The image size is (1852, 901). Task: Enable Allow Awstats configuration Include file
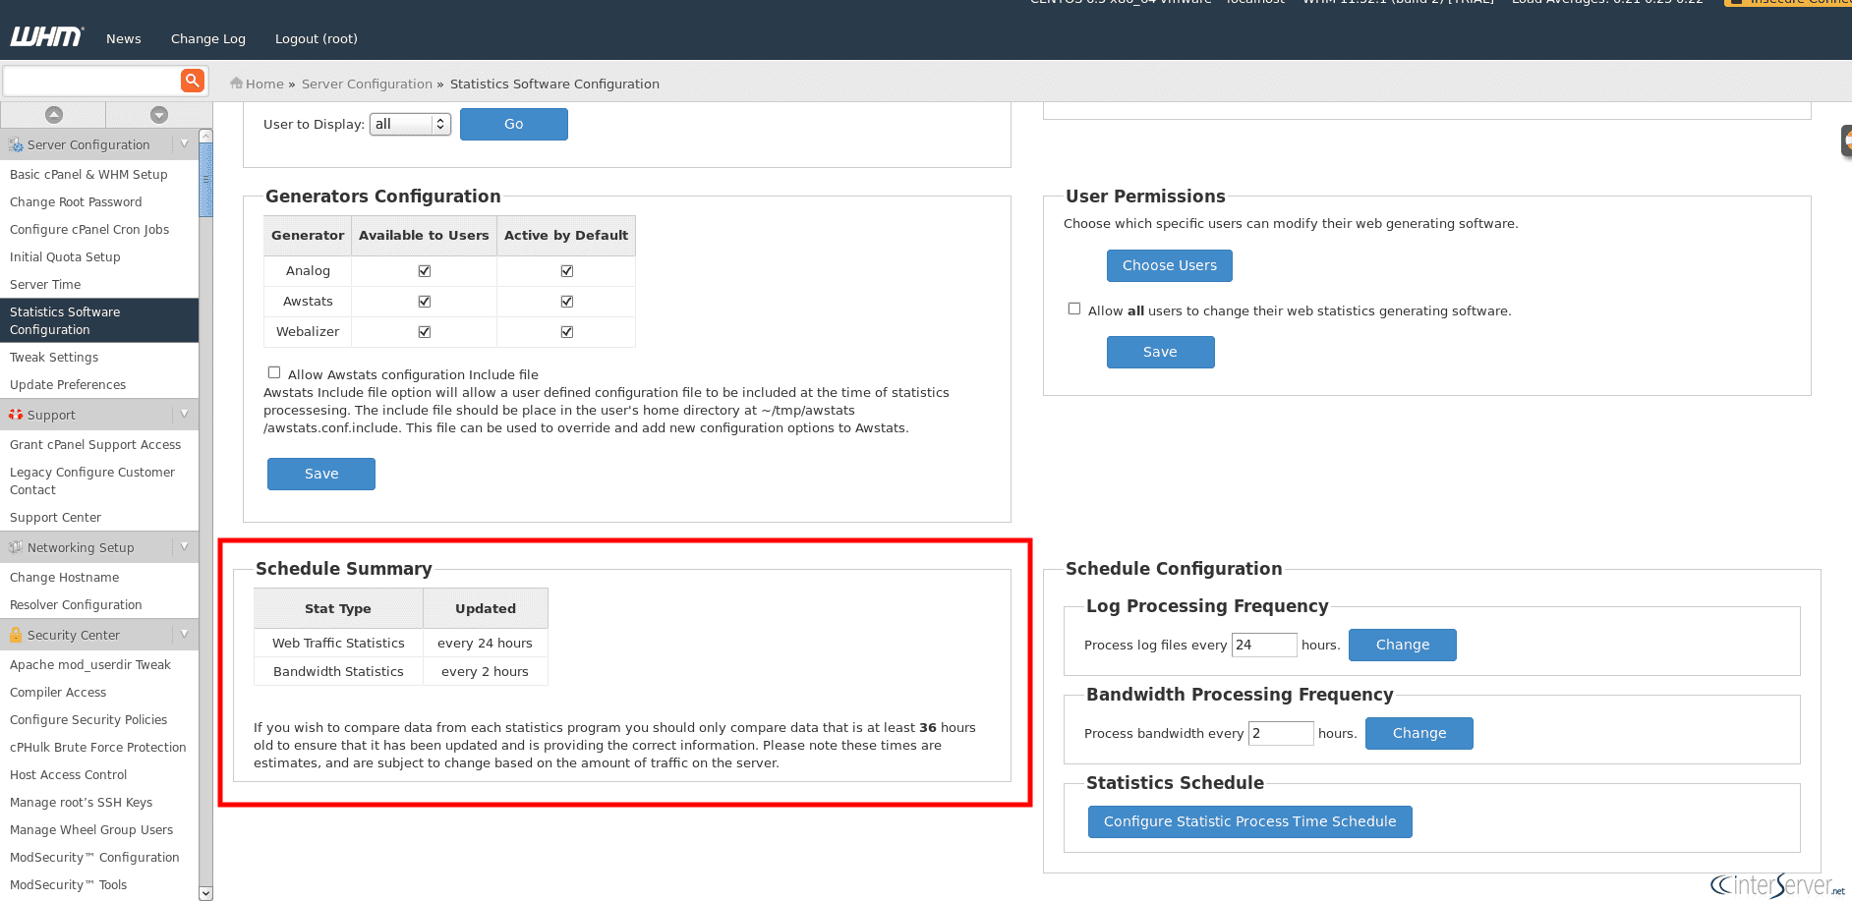coord(274,372)
